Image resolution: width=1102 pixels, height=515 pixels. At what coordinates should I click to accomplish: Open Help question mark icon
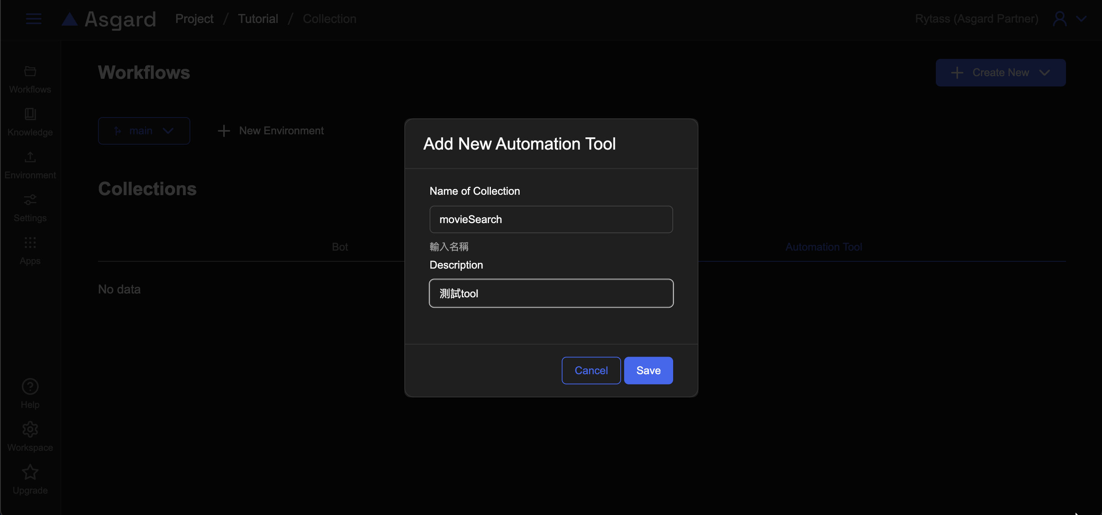pos(30,386)
